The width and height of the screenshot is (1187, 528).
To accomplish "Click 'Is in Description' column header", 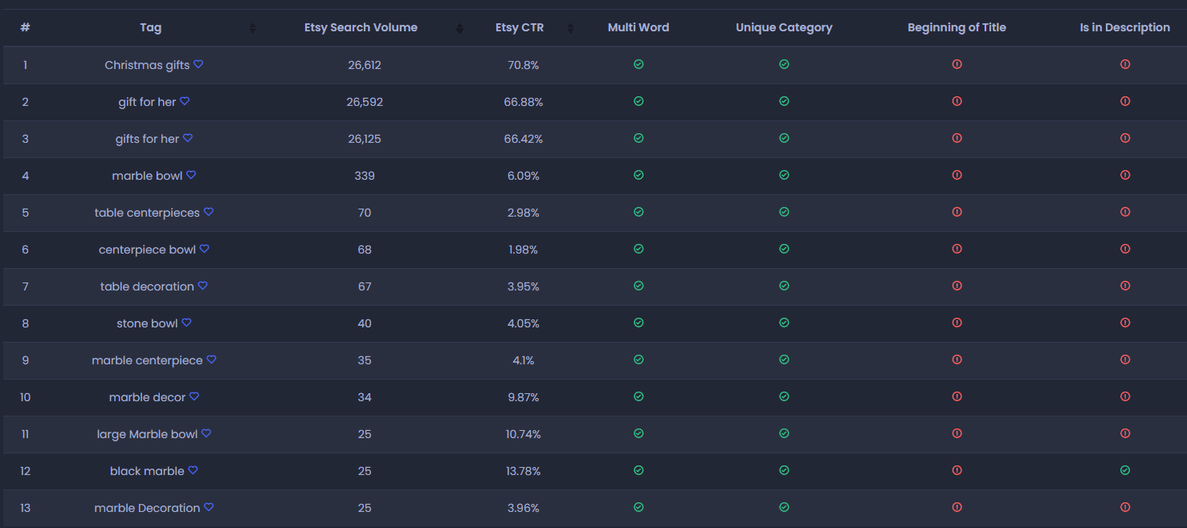I will [1124, 27].
